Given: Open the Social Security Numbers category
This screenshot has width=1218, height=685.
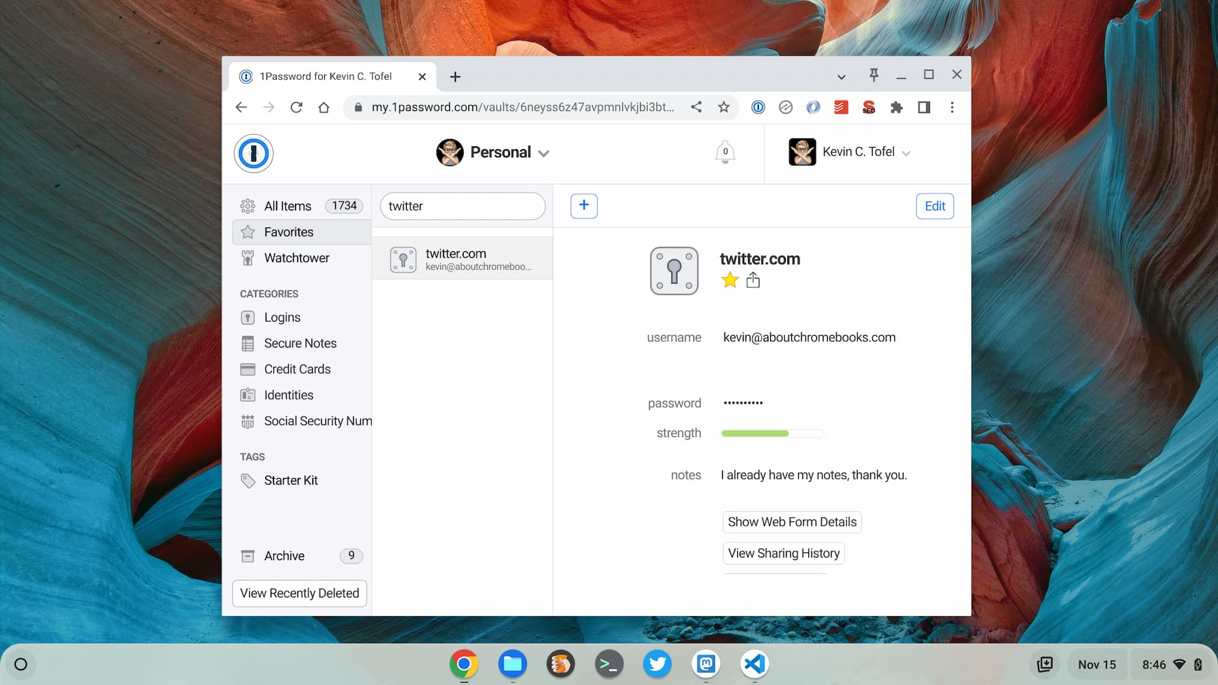Looking at the screenshot, I should (301, 421).
